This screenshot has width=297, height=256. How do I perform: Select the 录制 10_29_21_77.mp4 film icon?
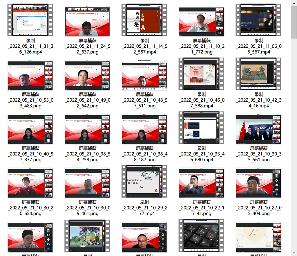[x=144, y=181]
